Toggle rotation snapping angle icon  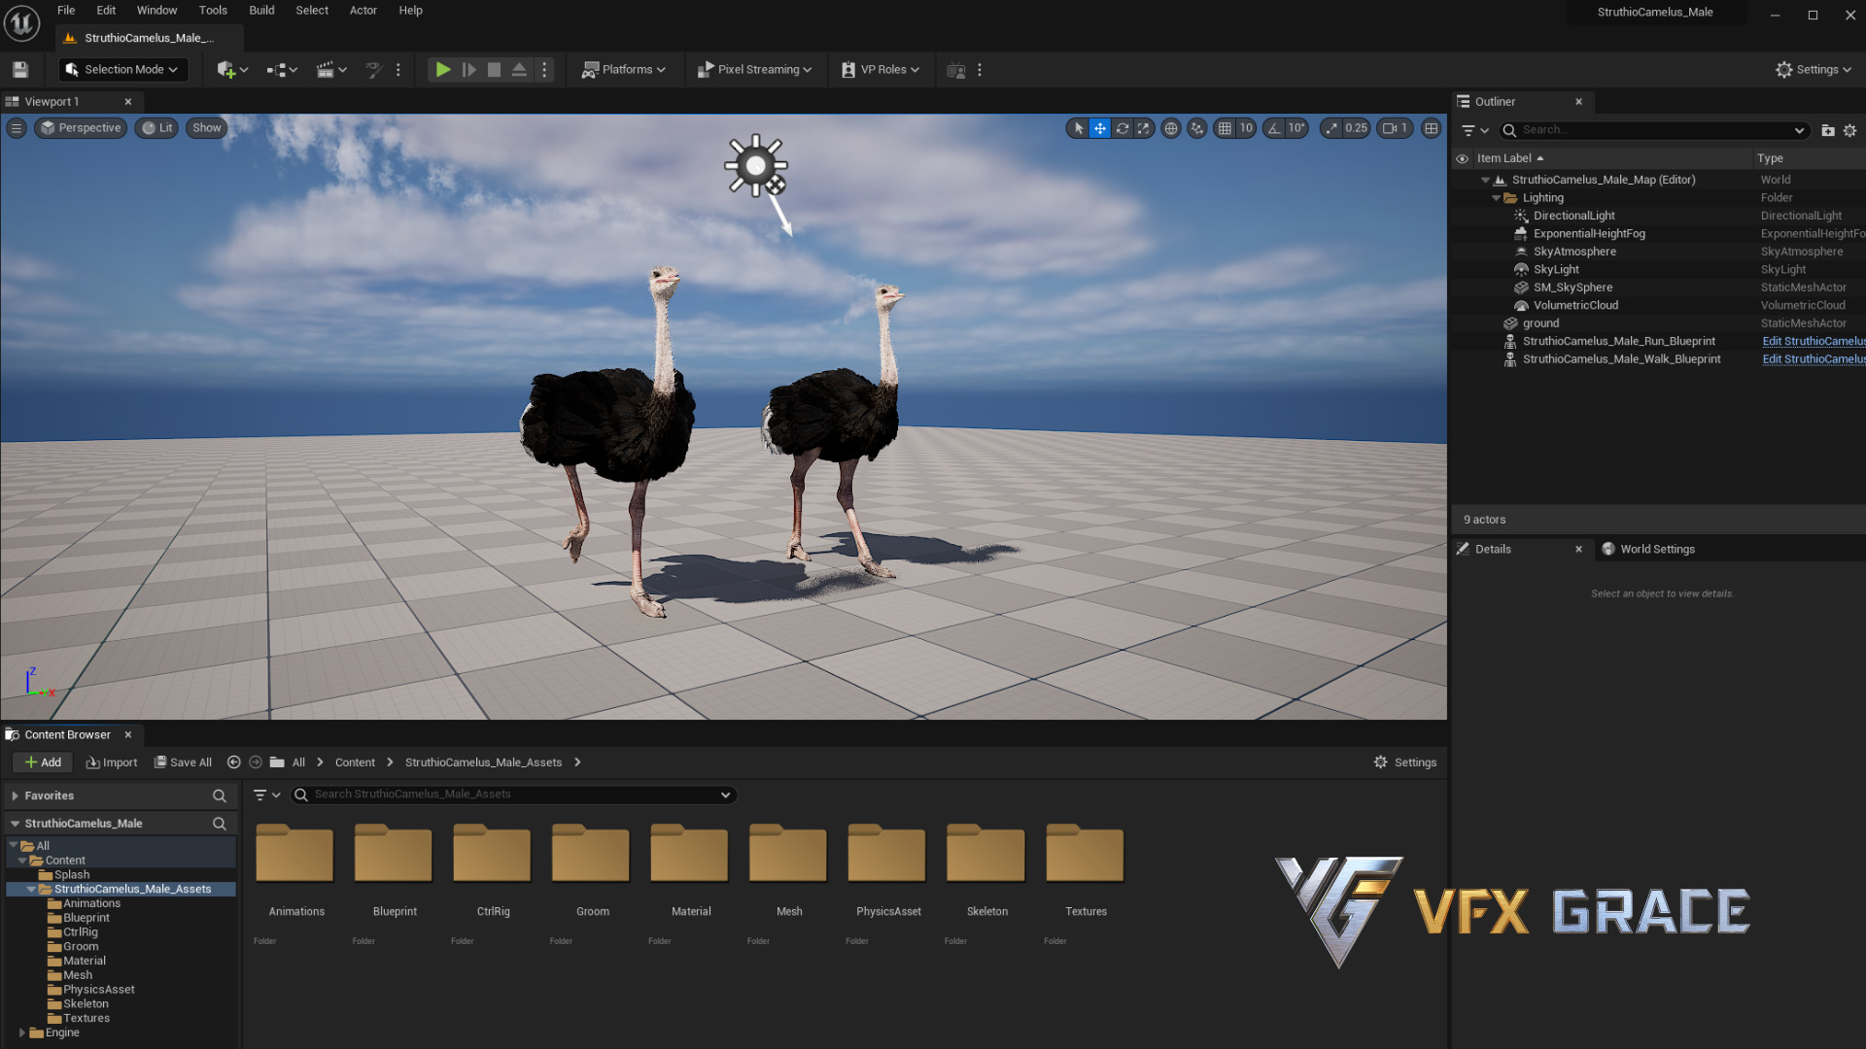(x=1274, y=128)
